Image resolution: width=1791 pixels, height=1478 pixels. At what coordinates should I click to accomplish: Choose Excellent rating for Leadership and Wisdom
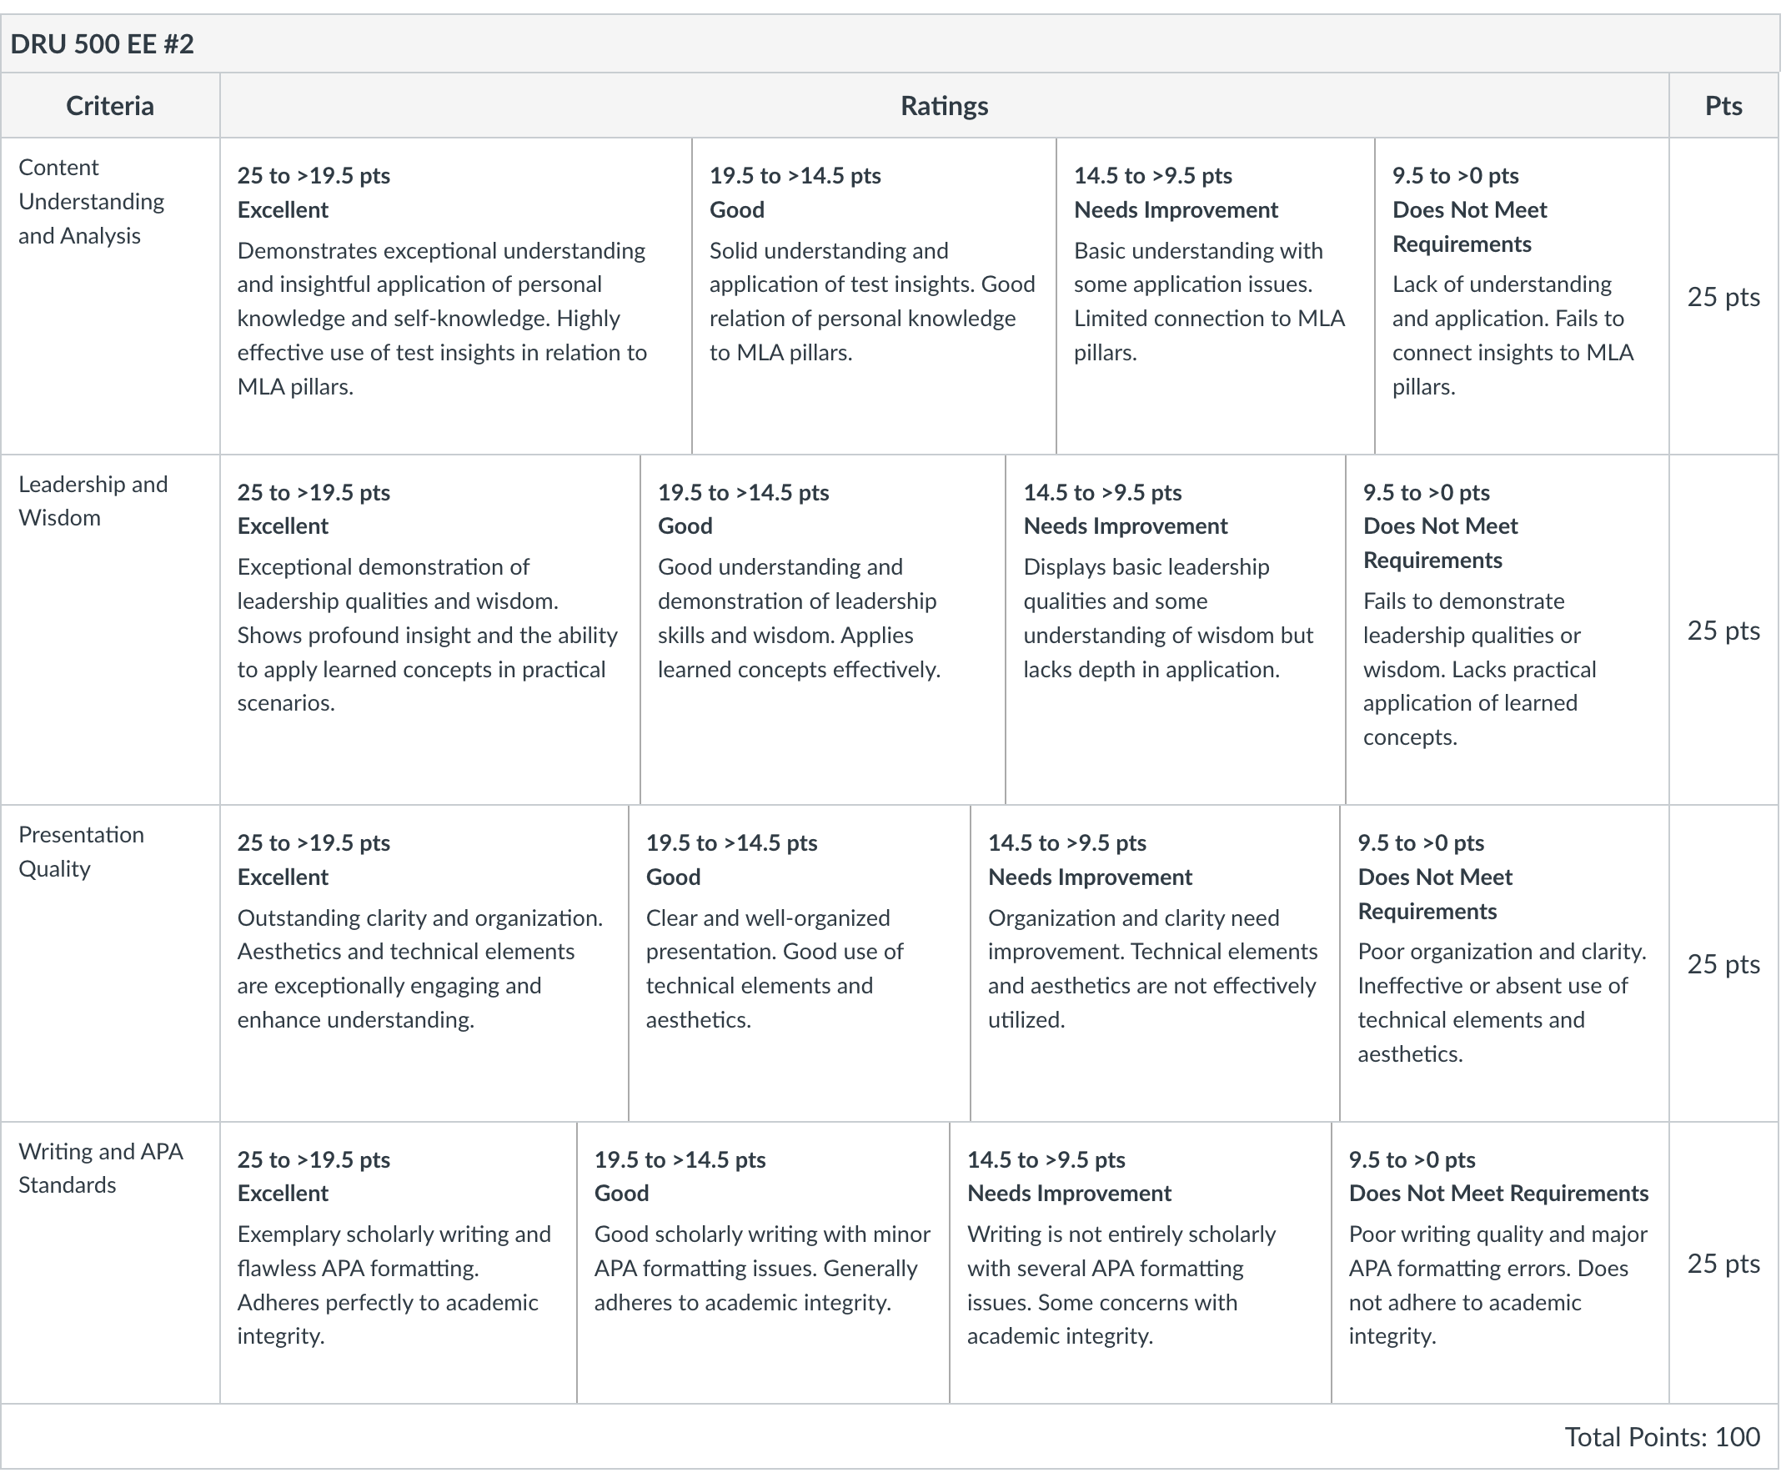tap(430, 630)
